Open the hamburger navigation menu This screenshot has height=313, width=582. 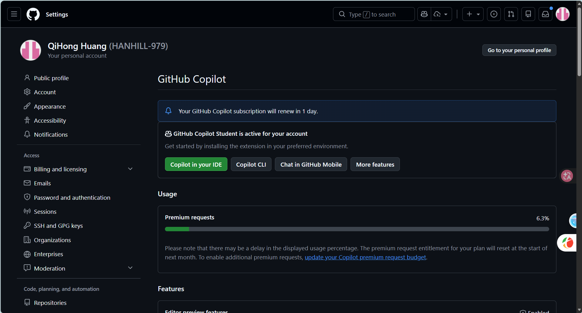click(14, 14)
